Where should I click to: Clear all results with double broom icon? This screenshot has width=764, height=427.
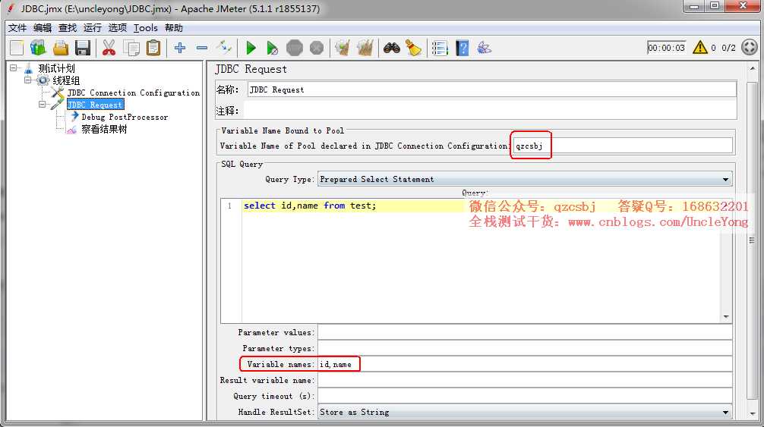point(365,48)
